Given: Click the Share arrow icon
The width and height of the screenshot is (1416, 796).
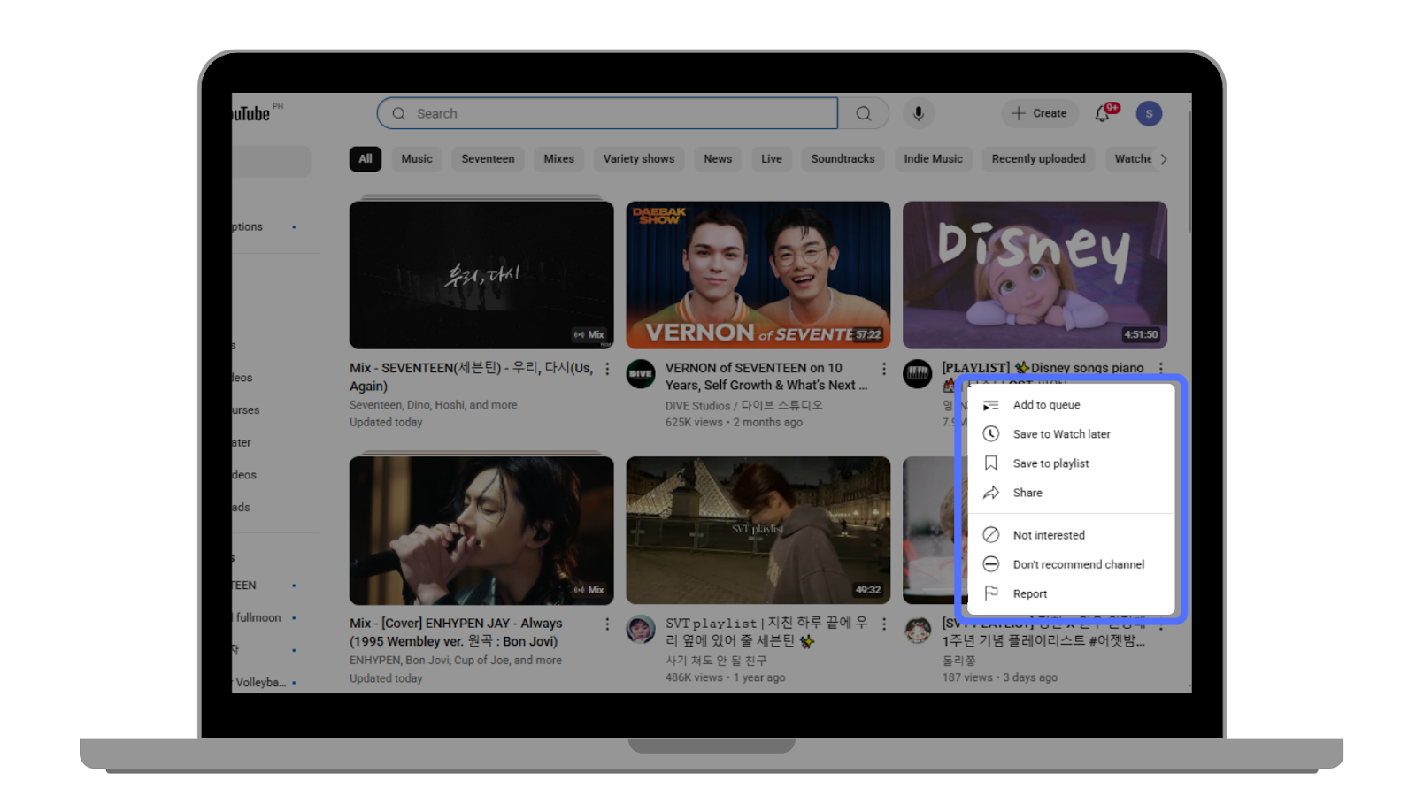Looking at the screenshot, I should (991, 493).
